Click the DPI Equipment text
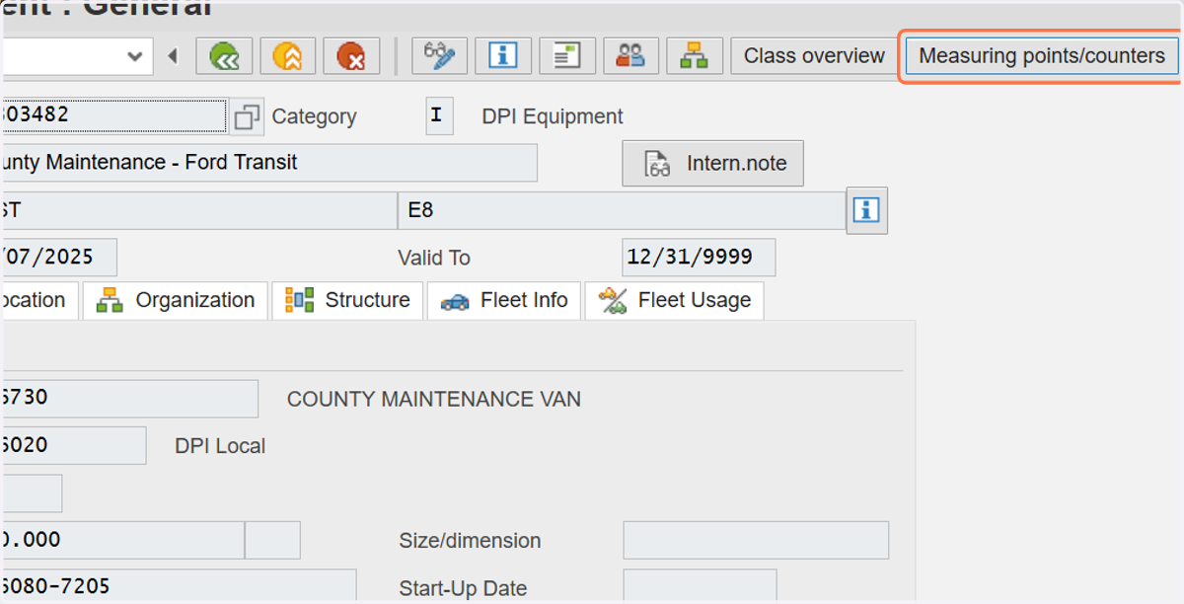 click(553, 116)
